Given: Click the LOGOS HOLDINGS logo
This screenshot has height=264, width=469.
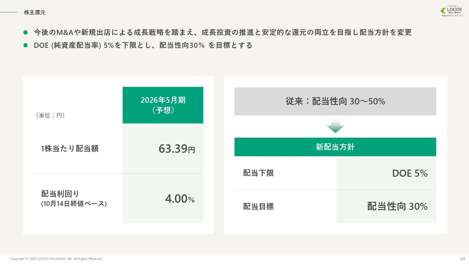Looking at the screenshot, I should point(451,11).
